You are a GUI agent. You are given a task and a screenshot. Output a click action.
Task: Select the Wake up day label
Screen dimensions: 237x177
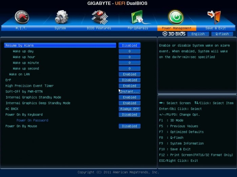click(x=23, y=51)
